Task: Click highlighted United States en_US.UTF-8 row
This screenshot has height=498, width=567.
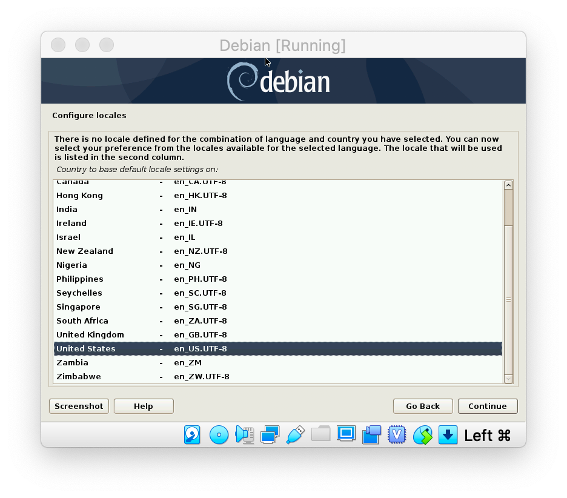Action: 277,348
